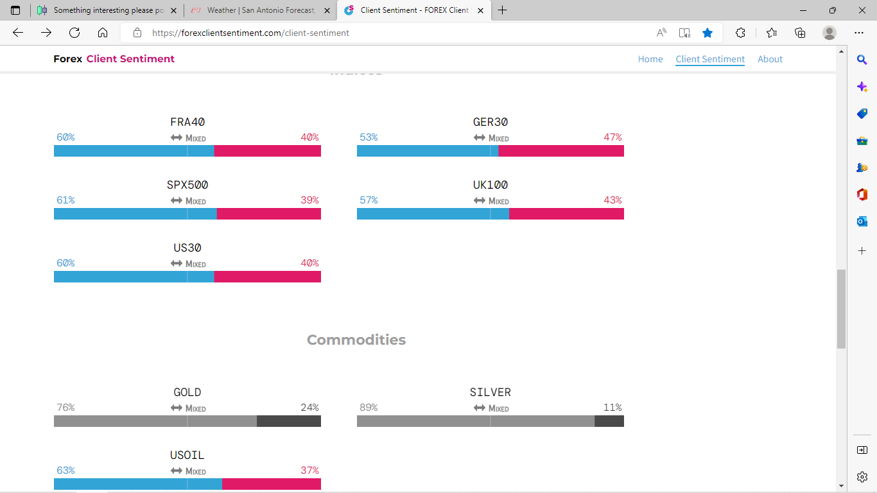Switch to the Weather San Antonio tab
Viewport: 877px width, 493px height.
point(260,10)
